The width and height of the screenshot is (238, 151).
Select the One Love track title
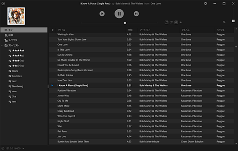(63, 45)
